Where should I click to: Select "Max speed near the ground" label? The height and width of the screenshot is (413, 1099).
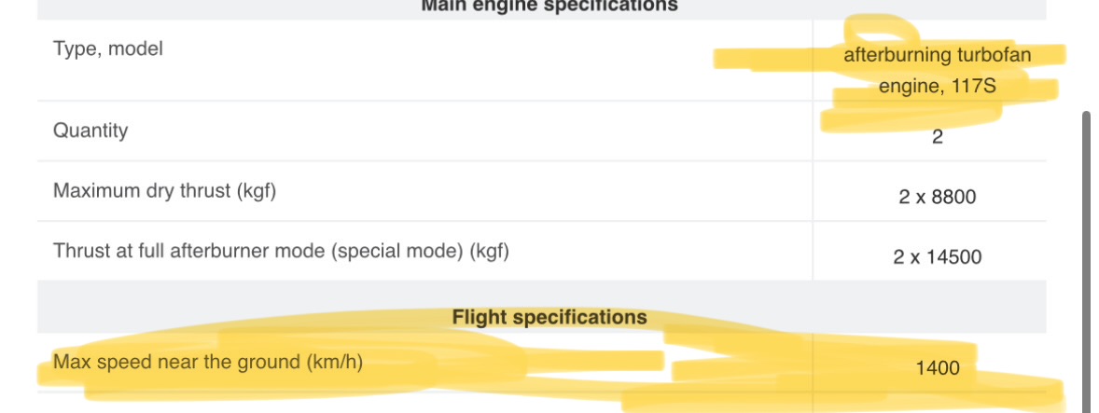pos(177,362)
